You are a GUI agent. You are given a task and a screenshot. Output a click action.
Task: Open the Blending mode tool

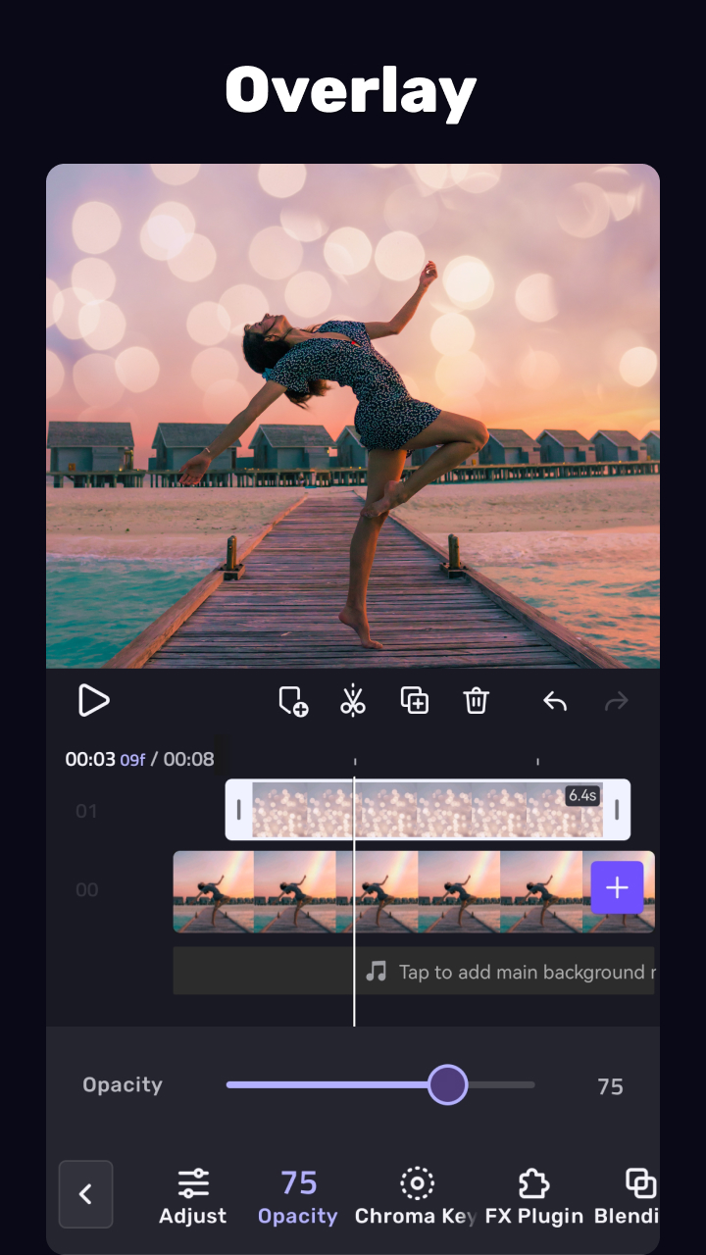coord(639,1196)
